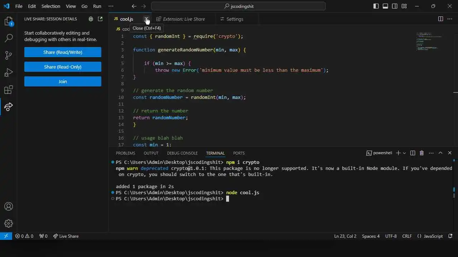Image resolution: width=458 pixels, height=257 pixels.
Task: Close the terminal panel
Action: (x=450, y=153)
